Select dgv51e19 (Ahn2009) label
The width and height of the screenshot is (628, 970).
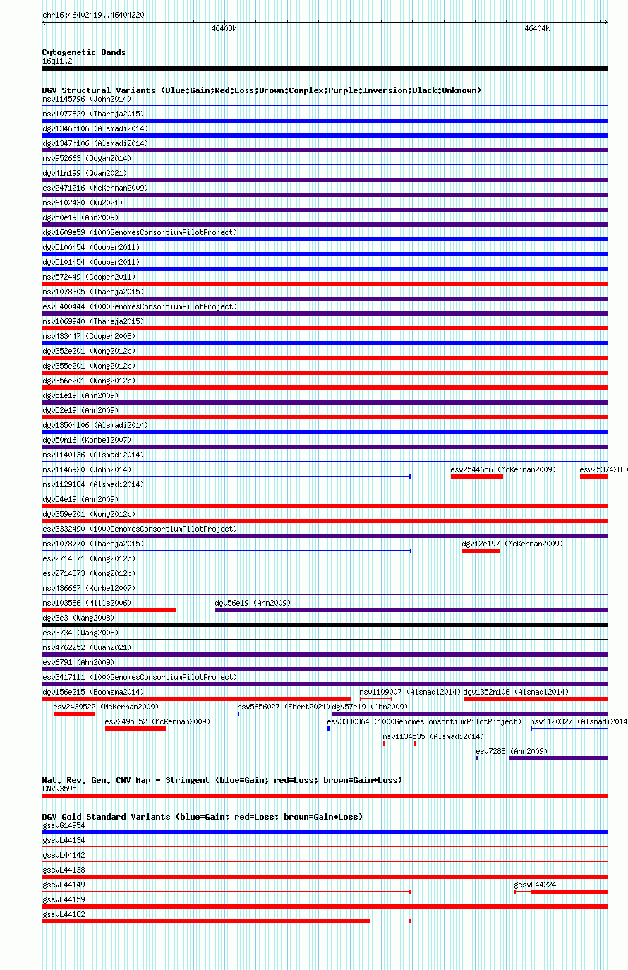[80, 395]
